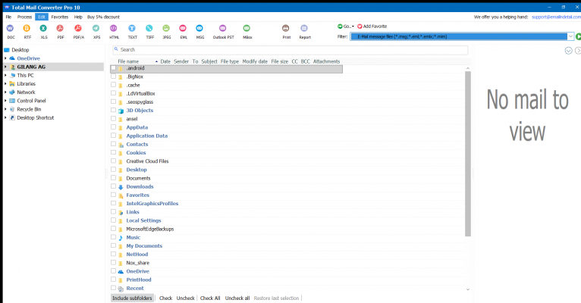This screenshot has height=303, width=581.
Task: Click the Check button
Action: tap(165, 298)
